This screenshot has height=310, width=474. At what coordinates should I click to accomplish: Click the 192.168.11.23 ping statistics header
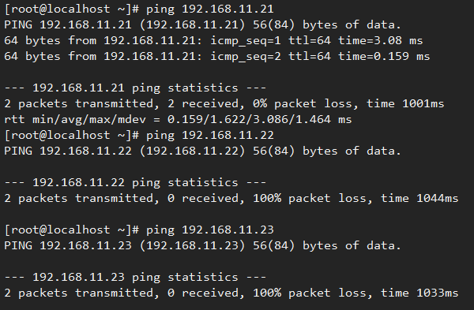[135, 277]
